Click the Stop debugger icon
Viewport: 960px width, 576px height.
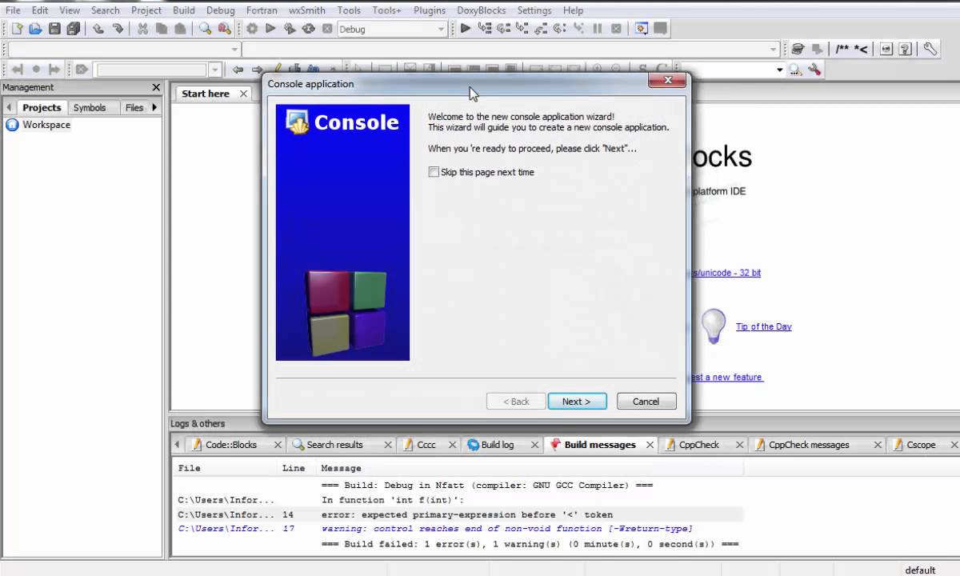pyautogui.click(x=616, y=29)
